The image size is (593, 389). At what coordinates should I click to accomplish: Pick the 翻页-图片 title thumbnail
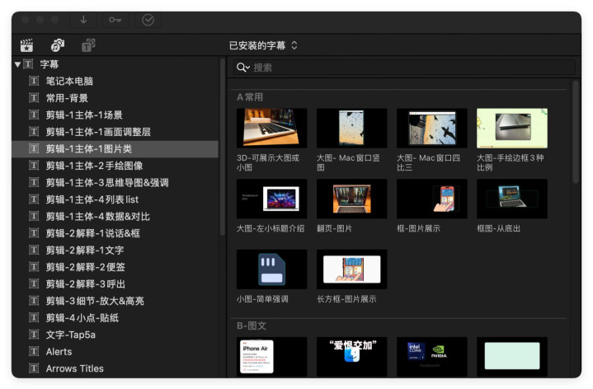pyautogui.click(x=351, y=199)
